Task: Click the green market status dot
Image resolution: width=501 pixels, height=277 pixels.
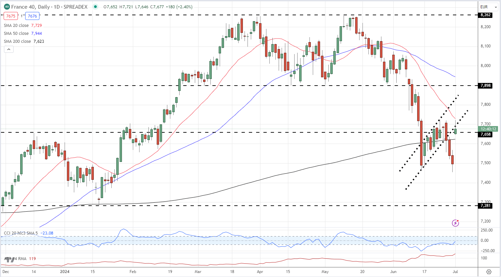Action: (96, 7)
